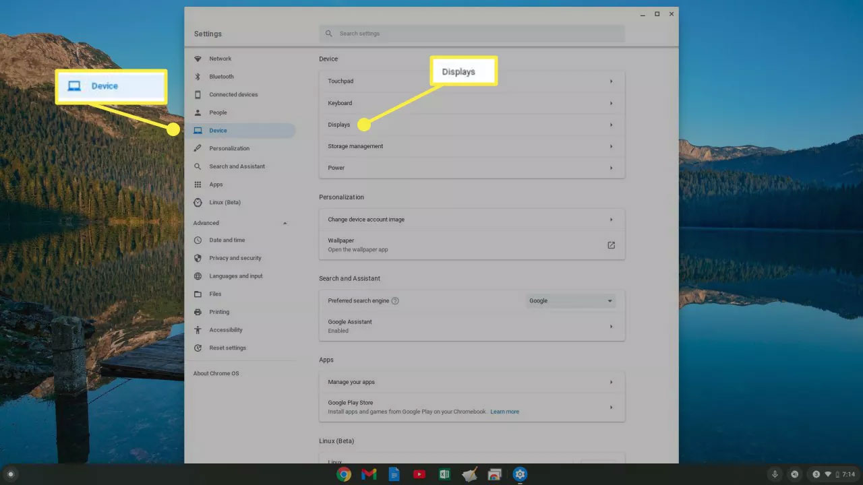Click the Languages globe icon
This screenshot has height=485, width=863.
click(198, 276)
